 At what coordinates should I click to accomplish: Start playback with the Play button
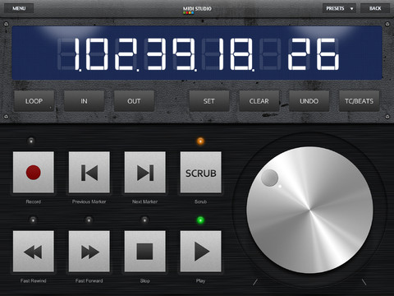(201, 252)
